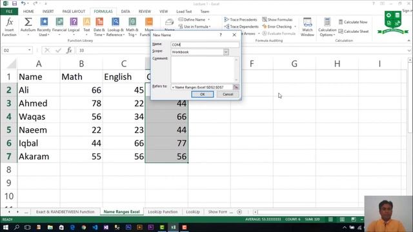Click Trace Precedents
Viewport: 413px width, 232px height.
point(241,20)
